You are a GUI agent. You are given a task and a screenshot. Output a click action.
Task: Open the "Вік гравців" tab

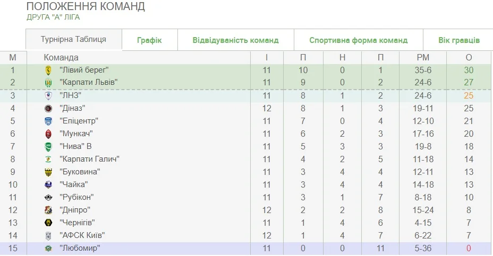tap(459, 40)
